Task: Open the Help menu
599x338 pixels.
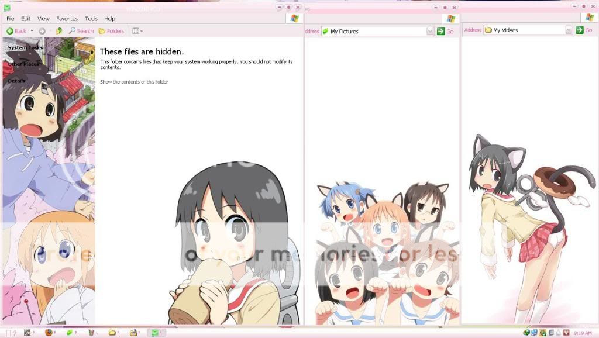Action: (x=109, y=19)
